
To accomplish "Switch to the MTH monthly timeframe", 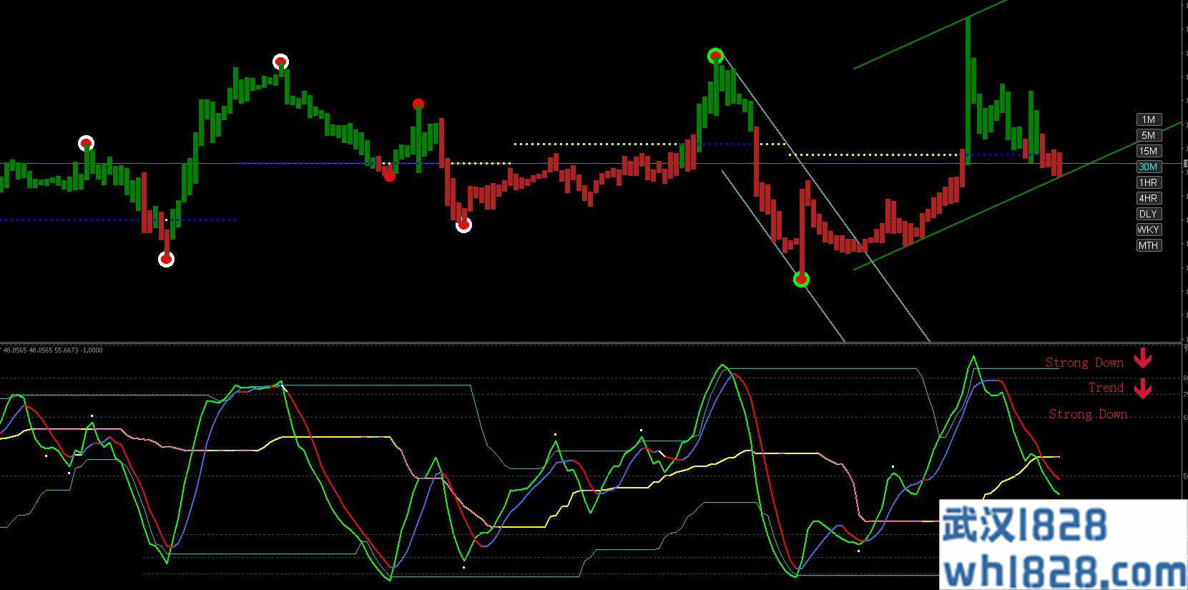I will coord(1149,245).
